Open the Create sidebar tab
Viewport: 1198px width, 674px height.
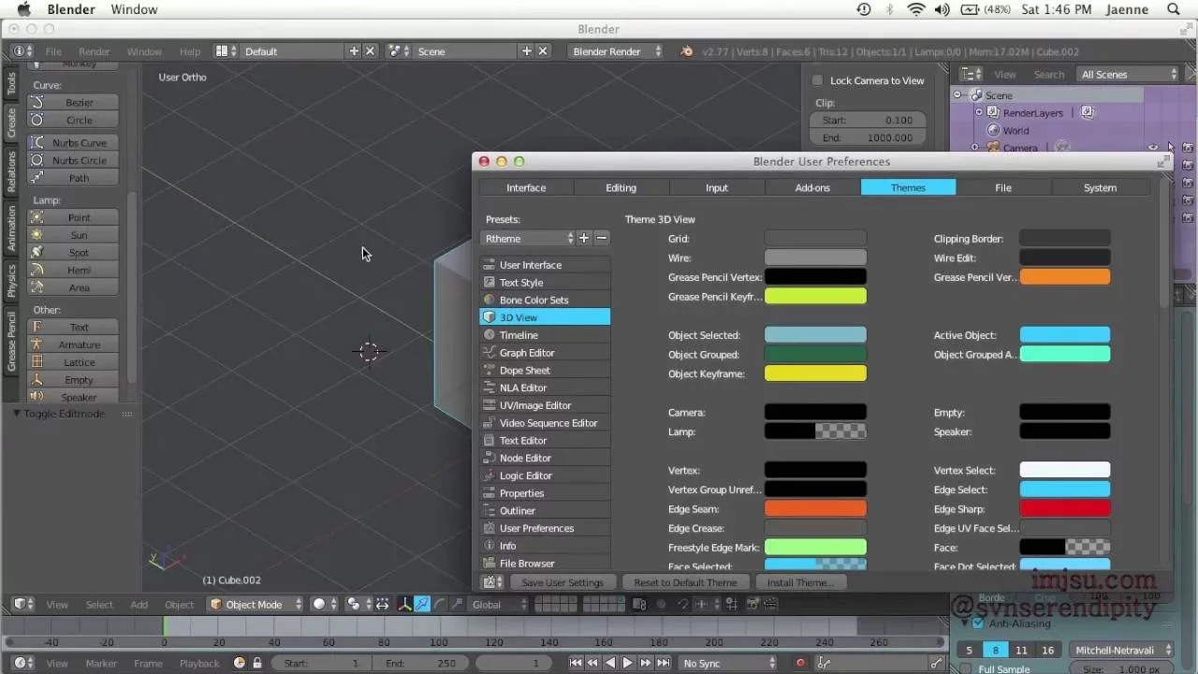(11, 122)
